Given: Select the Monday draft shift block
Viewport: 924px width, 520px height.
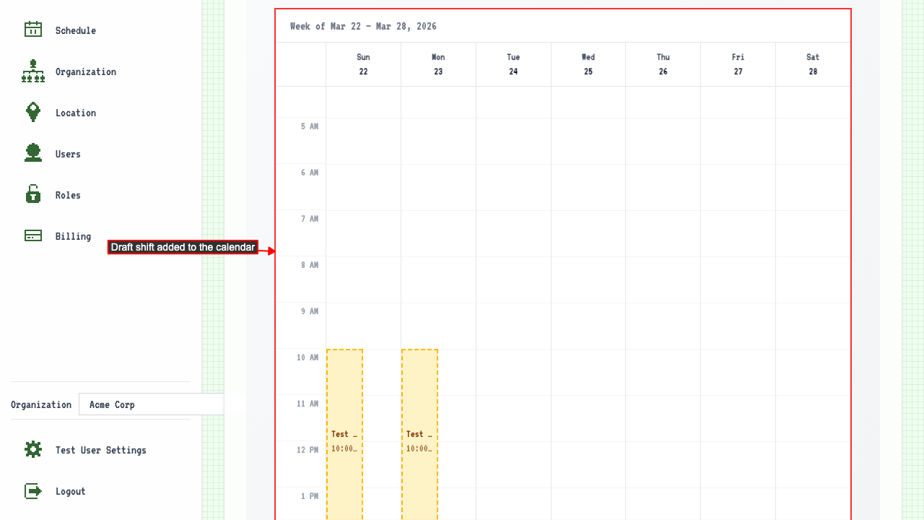Looking at the screenshot, I should pyautogui.click(x=419, y=433).
